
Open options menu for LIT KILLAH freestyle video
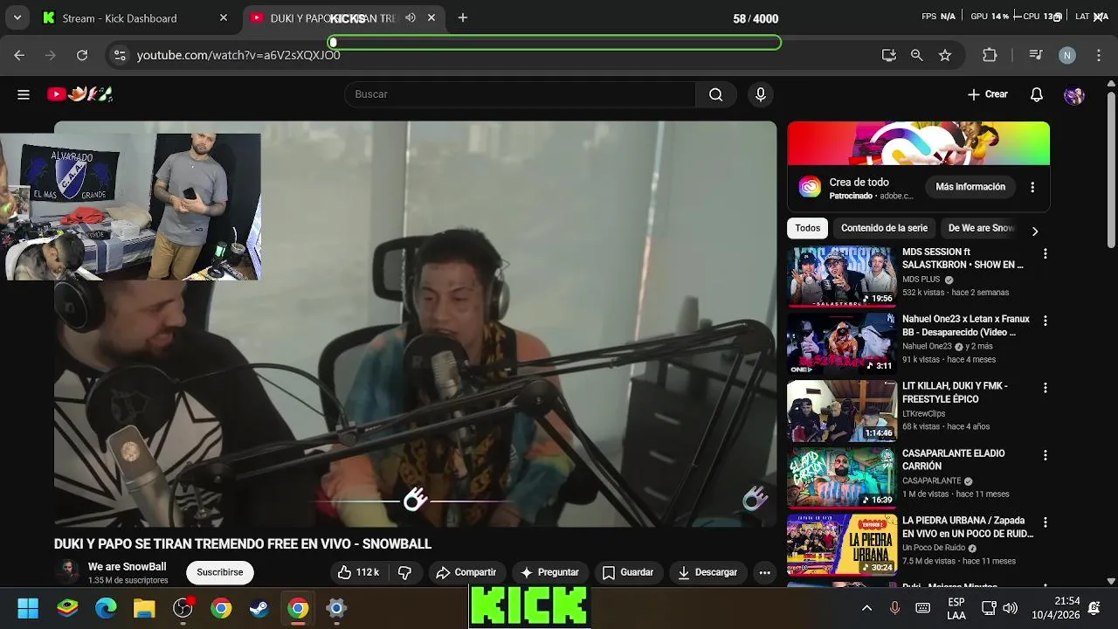pyautogui.click(x=1045, y=388)
